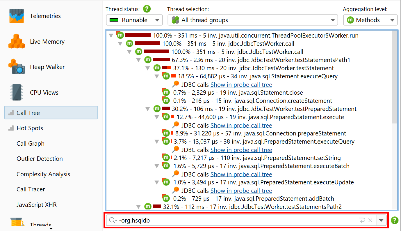
Task: Click the JDBC calls pin icon under PreparedStatement.executeBatch
Action: coord(175,174)
